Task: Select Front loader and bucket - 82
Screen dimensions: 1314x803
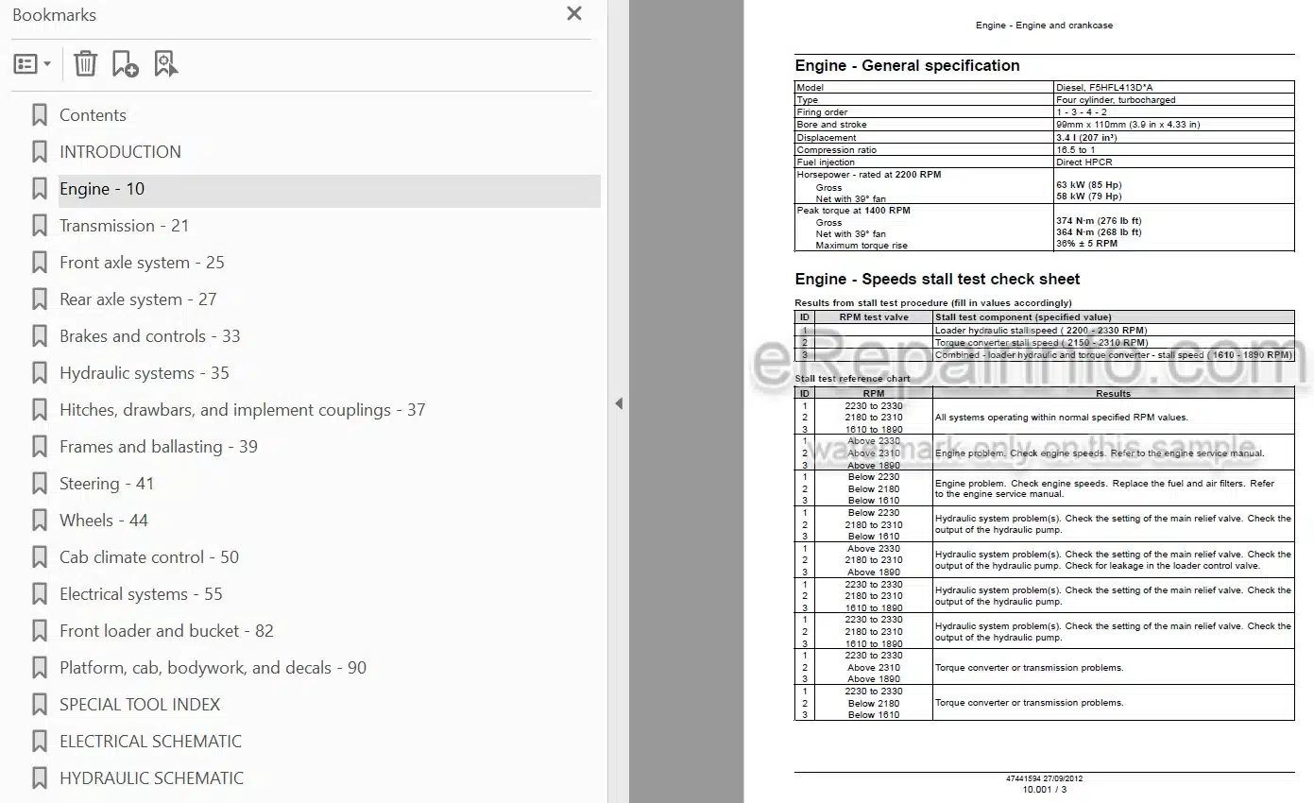Action: pos(166,631)
